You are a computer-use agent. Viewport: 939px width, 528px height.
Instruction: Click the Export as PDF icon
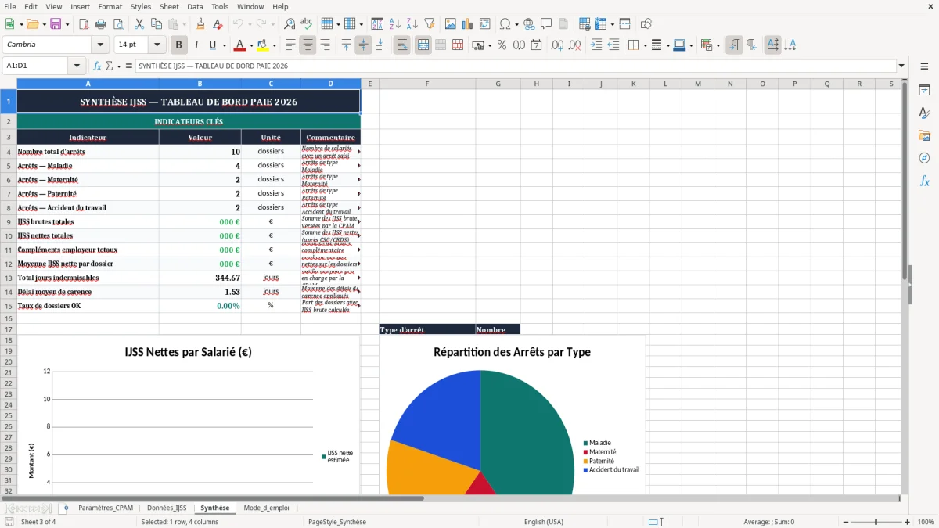pos(84,24)
